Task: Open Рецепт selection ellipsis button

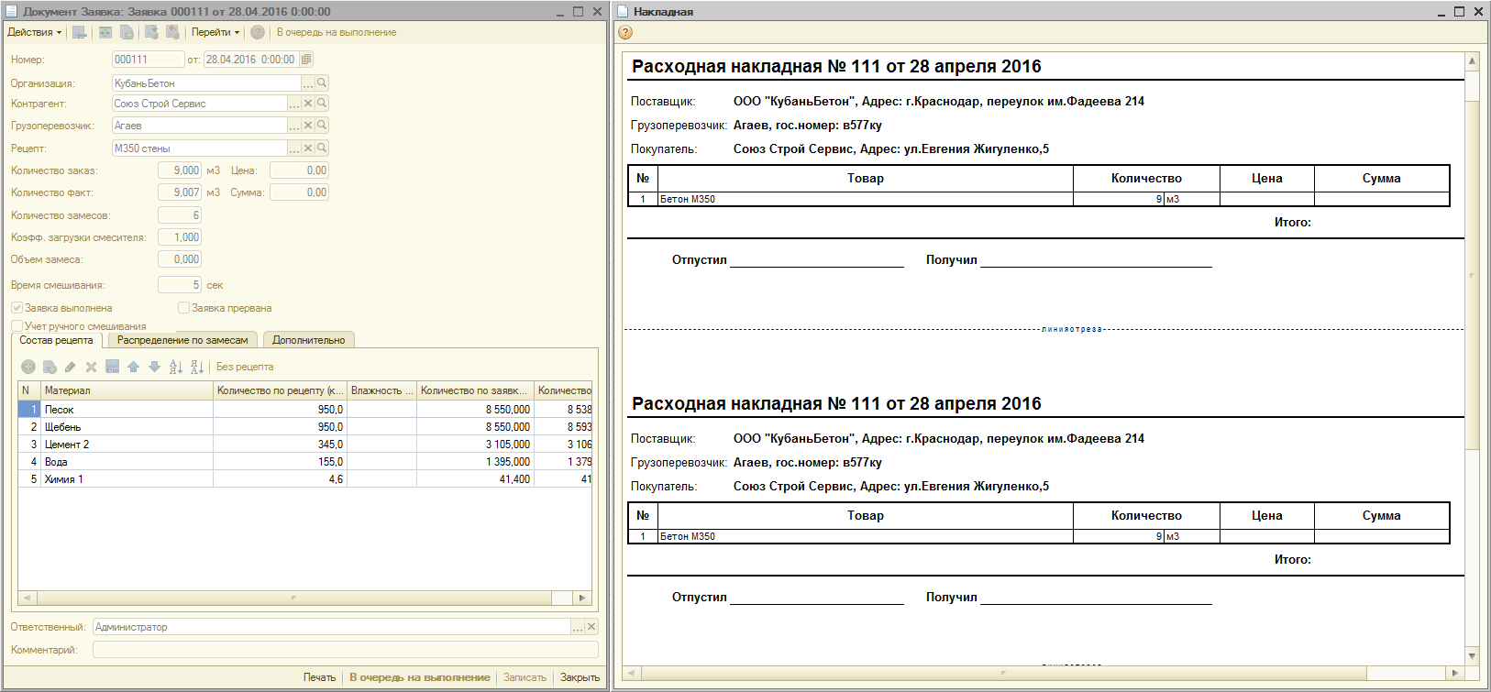Action: click(294, 148)
